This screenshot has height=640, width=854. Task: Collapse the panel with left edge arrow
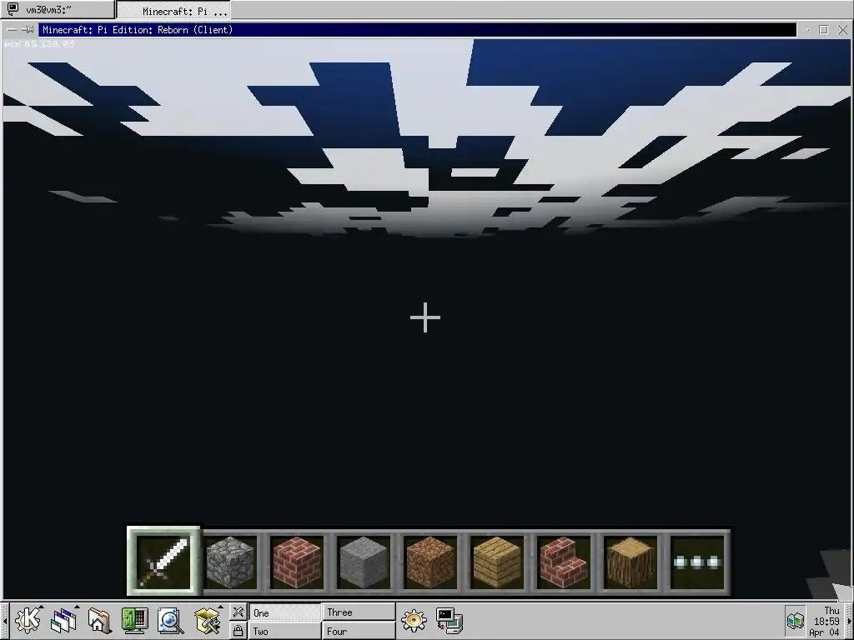point(4,621)
